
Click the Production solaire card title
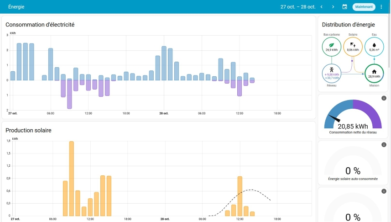pyautogui.click(x=28, y=130)
